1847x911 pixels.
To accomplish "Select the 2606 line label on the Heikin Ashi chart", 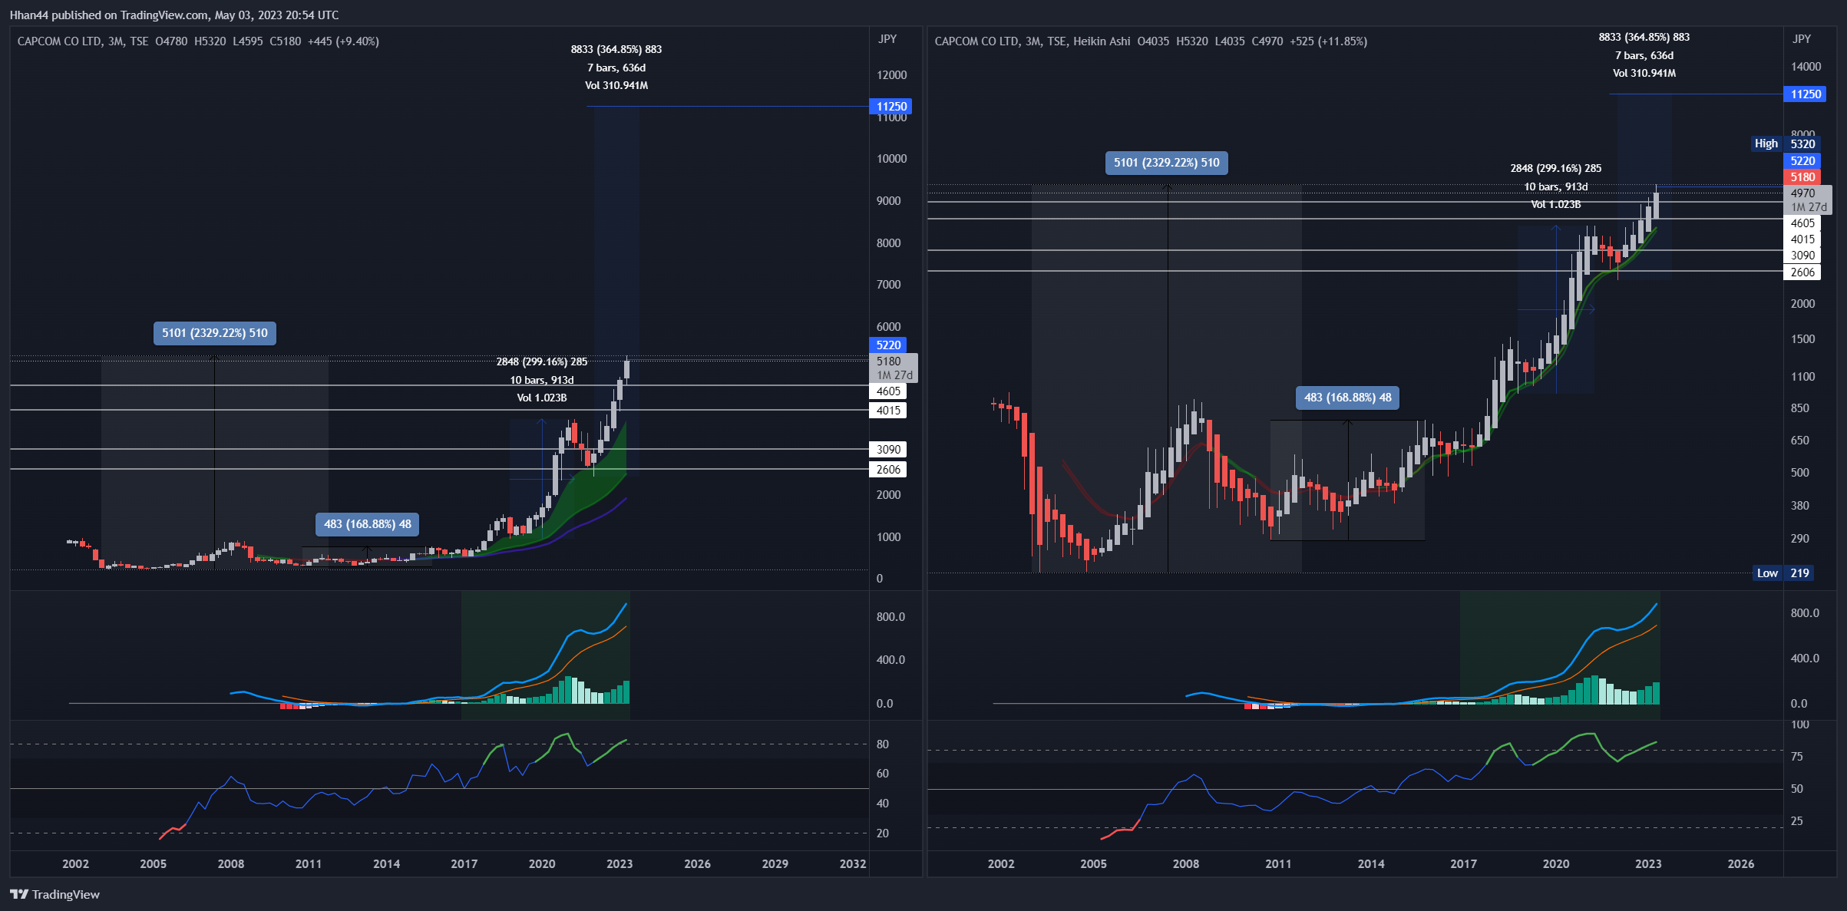I will click(x=1802, y=272).
